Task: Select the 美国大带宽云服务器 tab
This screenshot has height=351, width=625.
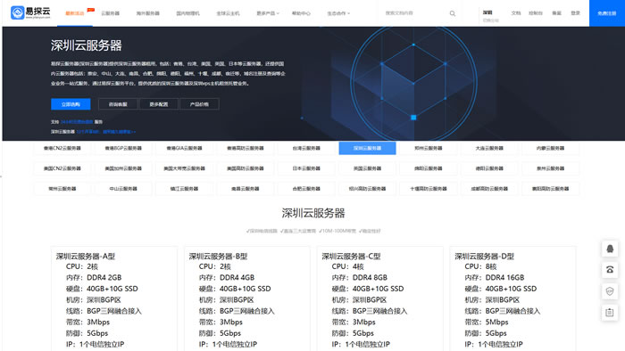Action: point(184,168)
